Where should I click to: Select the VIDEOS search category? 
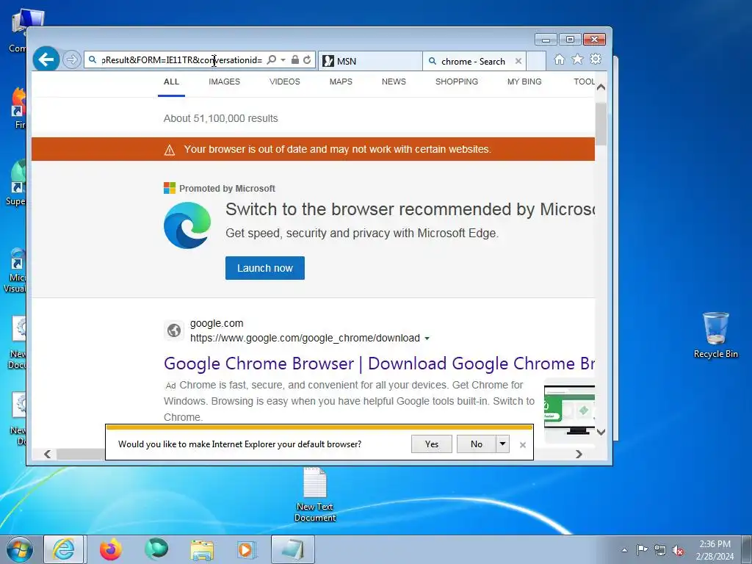point(284,82)
